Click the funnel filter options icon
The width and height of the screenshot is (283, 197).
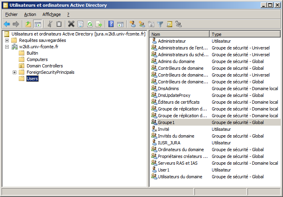160,24
